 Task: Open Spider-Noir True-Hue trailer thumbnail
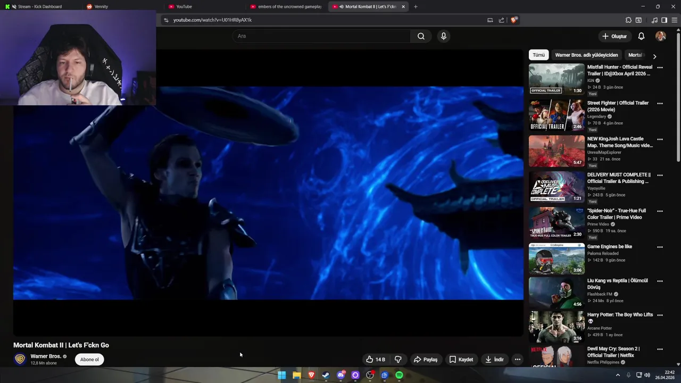point(557,223)
